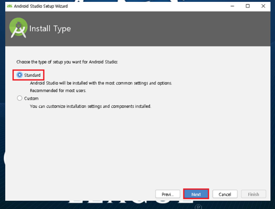
Task: Click 'You can customize installation settings' text
Action: click(90, 106)
